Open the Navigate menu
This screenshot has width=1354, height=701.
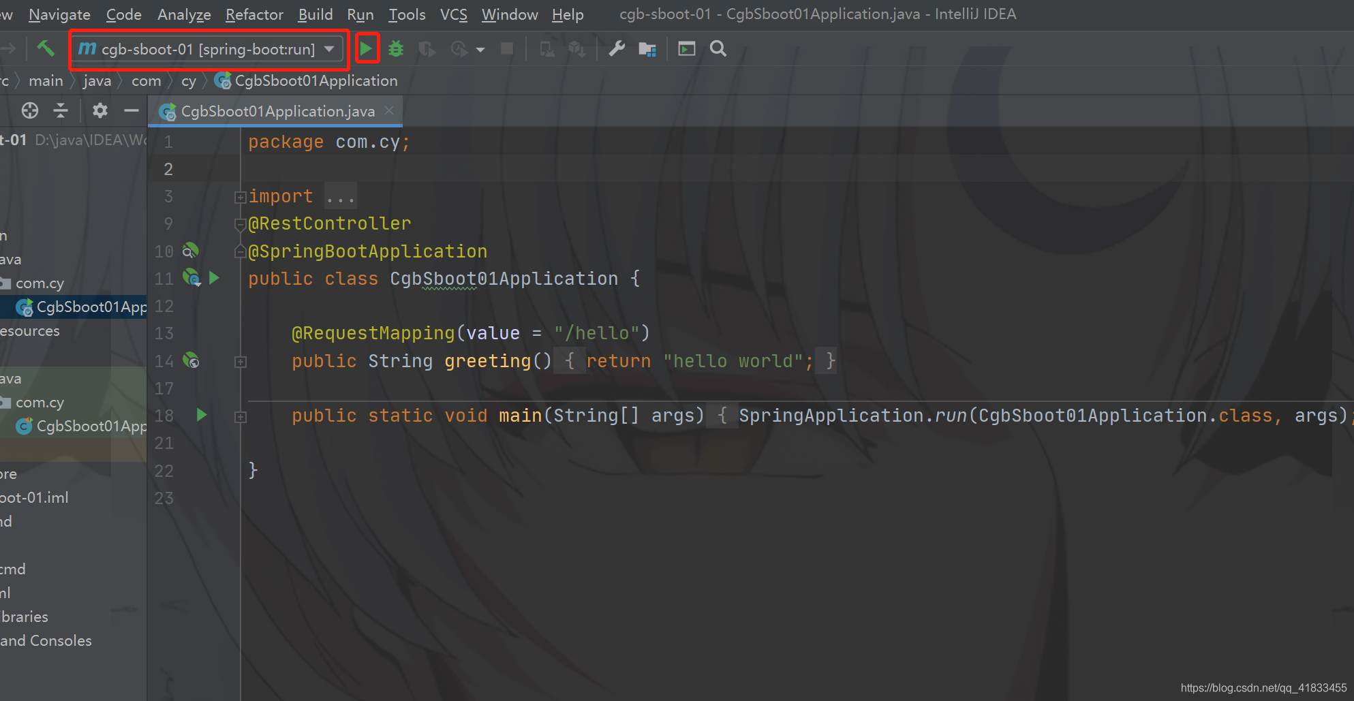pos(59,14)
